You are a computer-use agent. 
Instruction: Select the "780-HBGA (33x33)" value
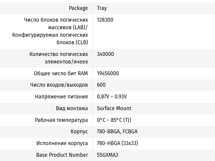click(x=117, y=143)
